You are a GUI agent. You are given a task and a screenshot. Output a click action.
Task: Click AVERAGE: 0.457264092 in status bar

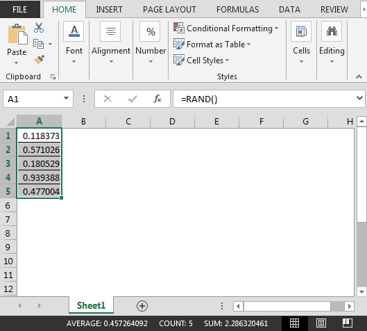(107, 323)
